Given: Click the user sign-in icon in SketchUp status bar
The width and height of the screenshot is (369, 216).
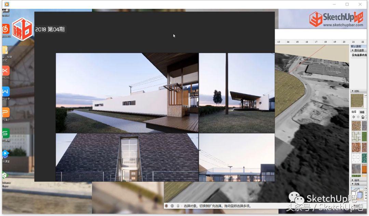Looking at the screenshot, I should click(x=178, y=206).
